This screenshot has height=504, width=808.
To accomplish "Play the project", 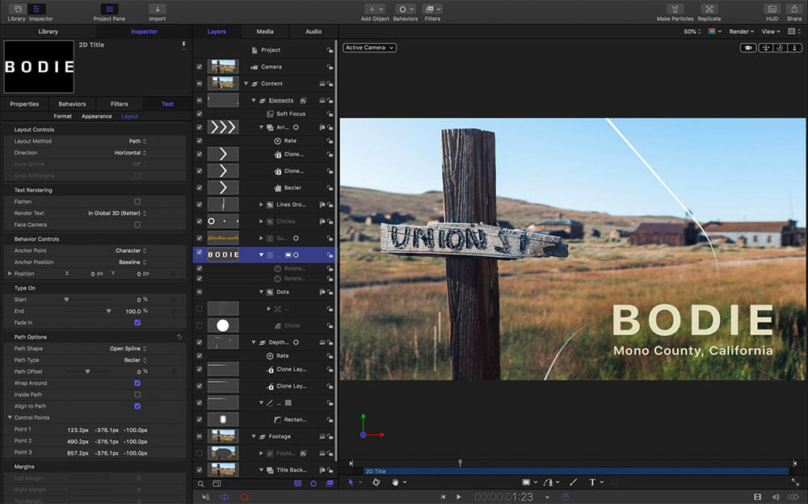I will point(459,497).
